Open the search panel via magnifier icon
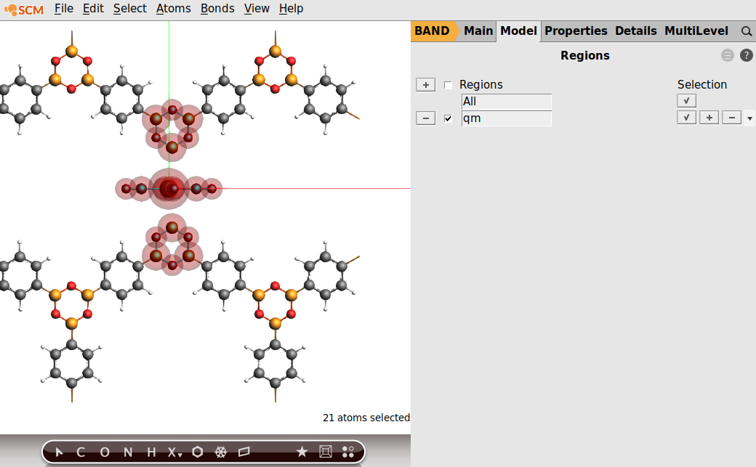The image size is (756, 467). point(746,31)
